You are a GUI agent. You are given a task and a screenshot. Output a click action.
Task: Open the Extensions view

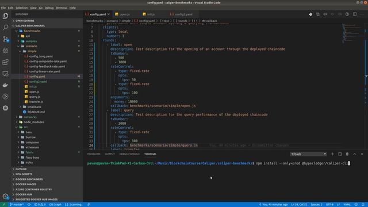pyautogui.click(x=5, y=62)
